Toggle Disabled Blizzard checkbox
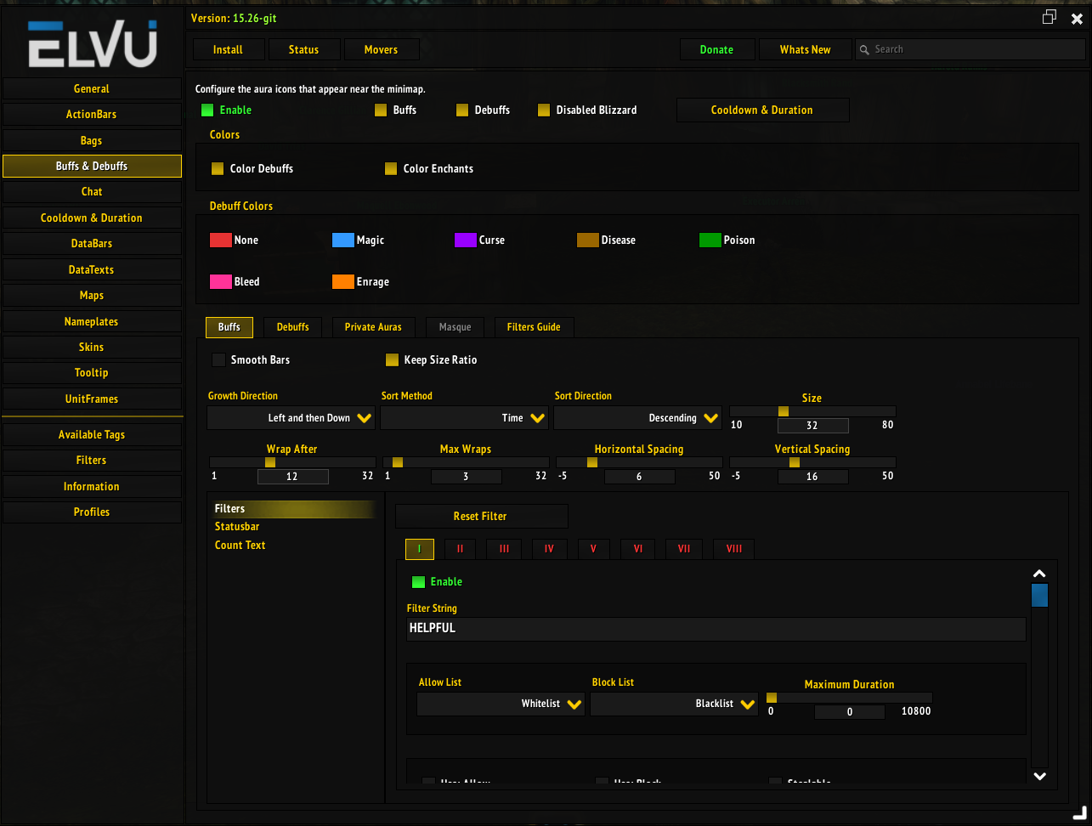Viewport: 1092px width, 826px height. click(x=544, y=110)
